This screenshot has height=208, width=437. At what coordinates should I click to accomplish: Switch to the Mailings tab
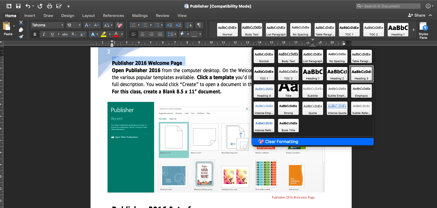(140, 15)
